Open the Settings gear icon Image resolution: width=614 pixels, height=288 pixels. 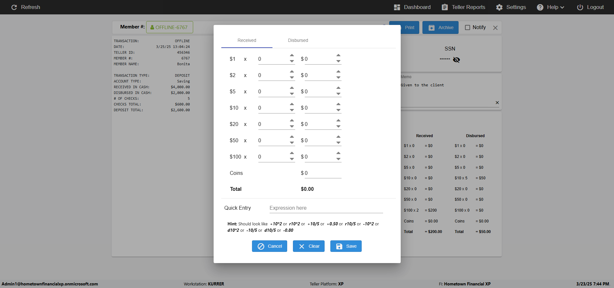pyautogui.click(x=499, y=7)
